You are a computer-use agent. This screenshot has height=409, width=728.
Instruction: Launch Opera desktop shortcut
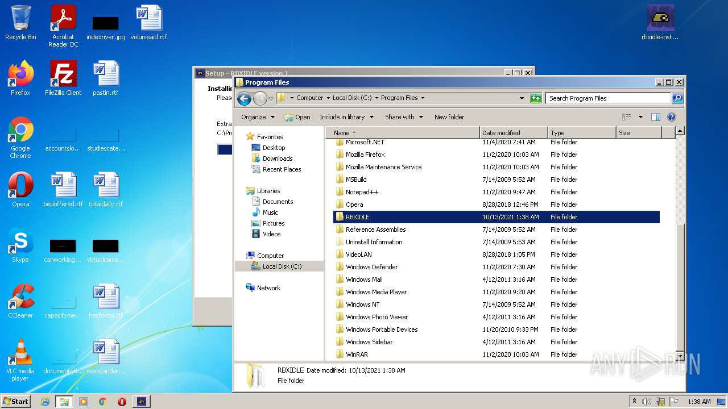click(x=20, y=190)
